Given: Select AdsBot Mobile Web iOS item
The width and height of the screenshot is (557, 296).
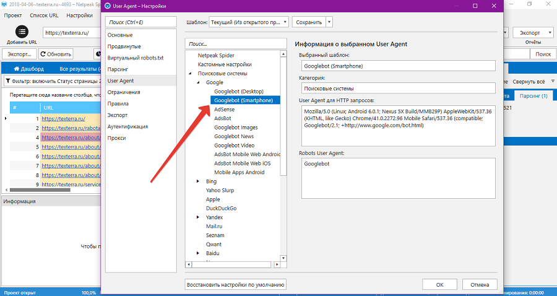Looking at the screenshot, I should click(x=242, y=163).
